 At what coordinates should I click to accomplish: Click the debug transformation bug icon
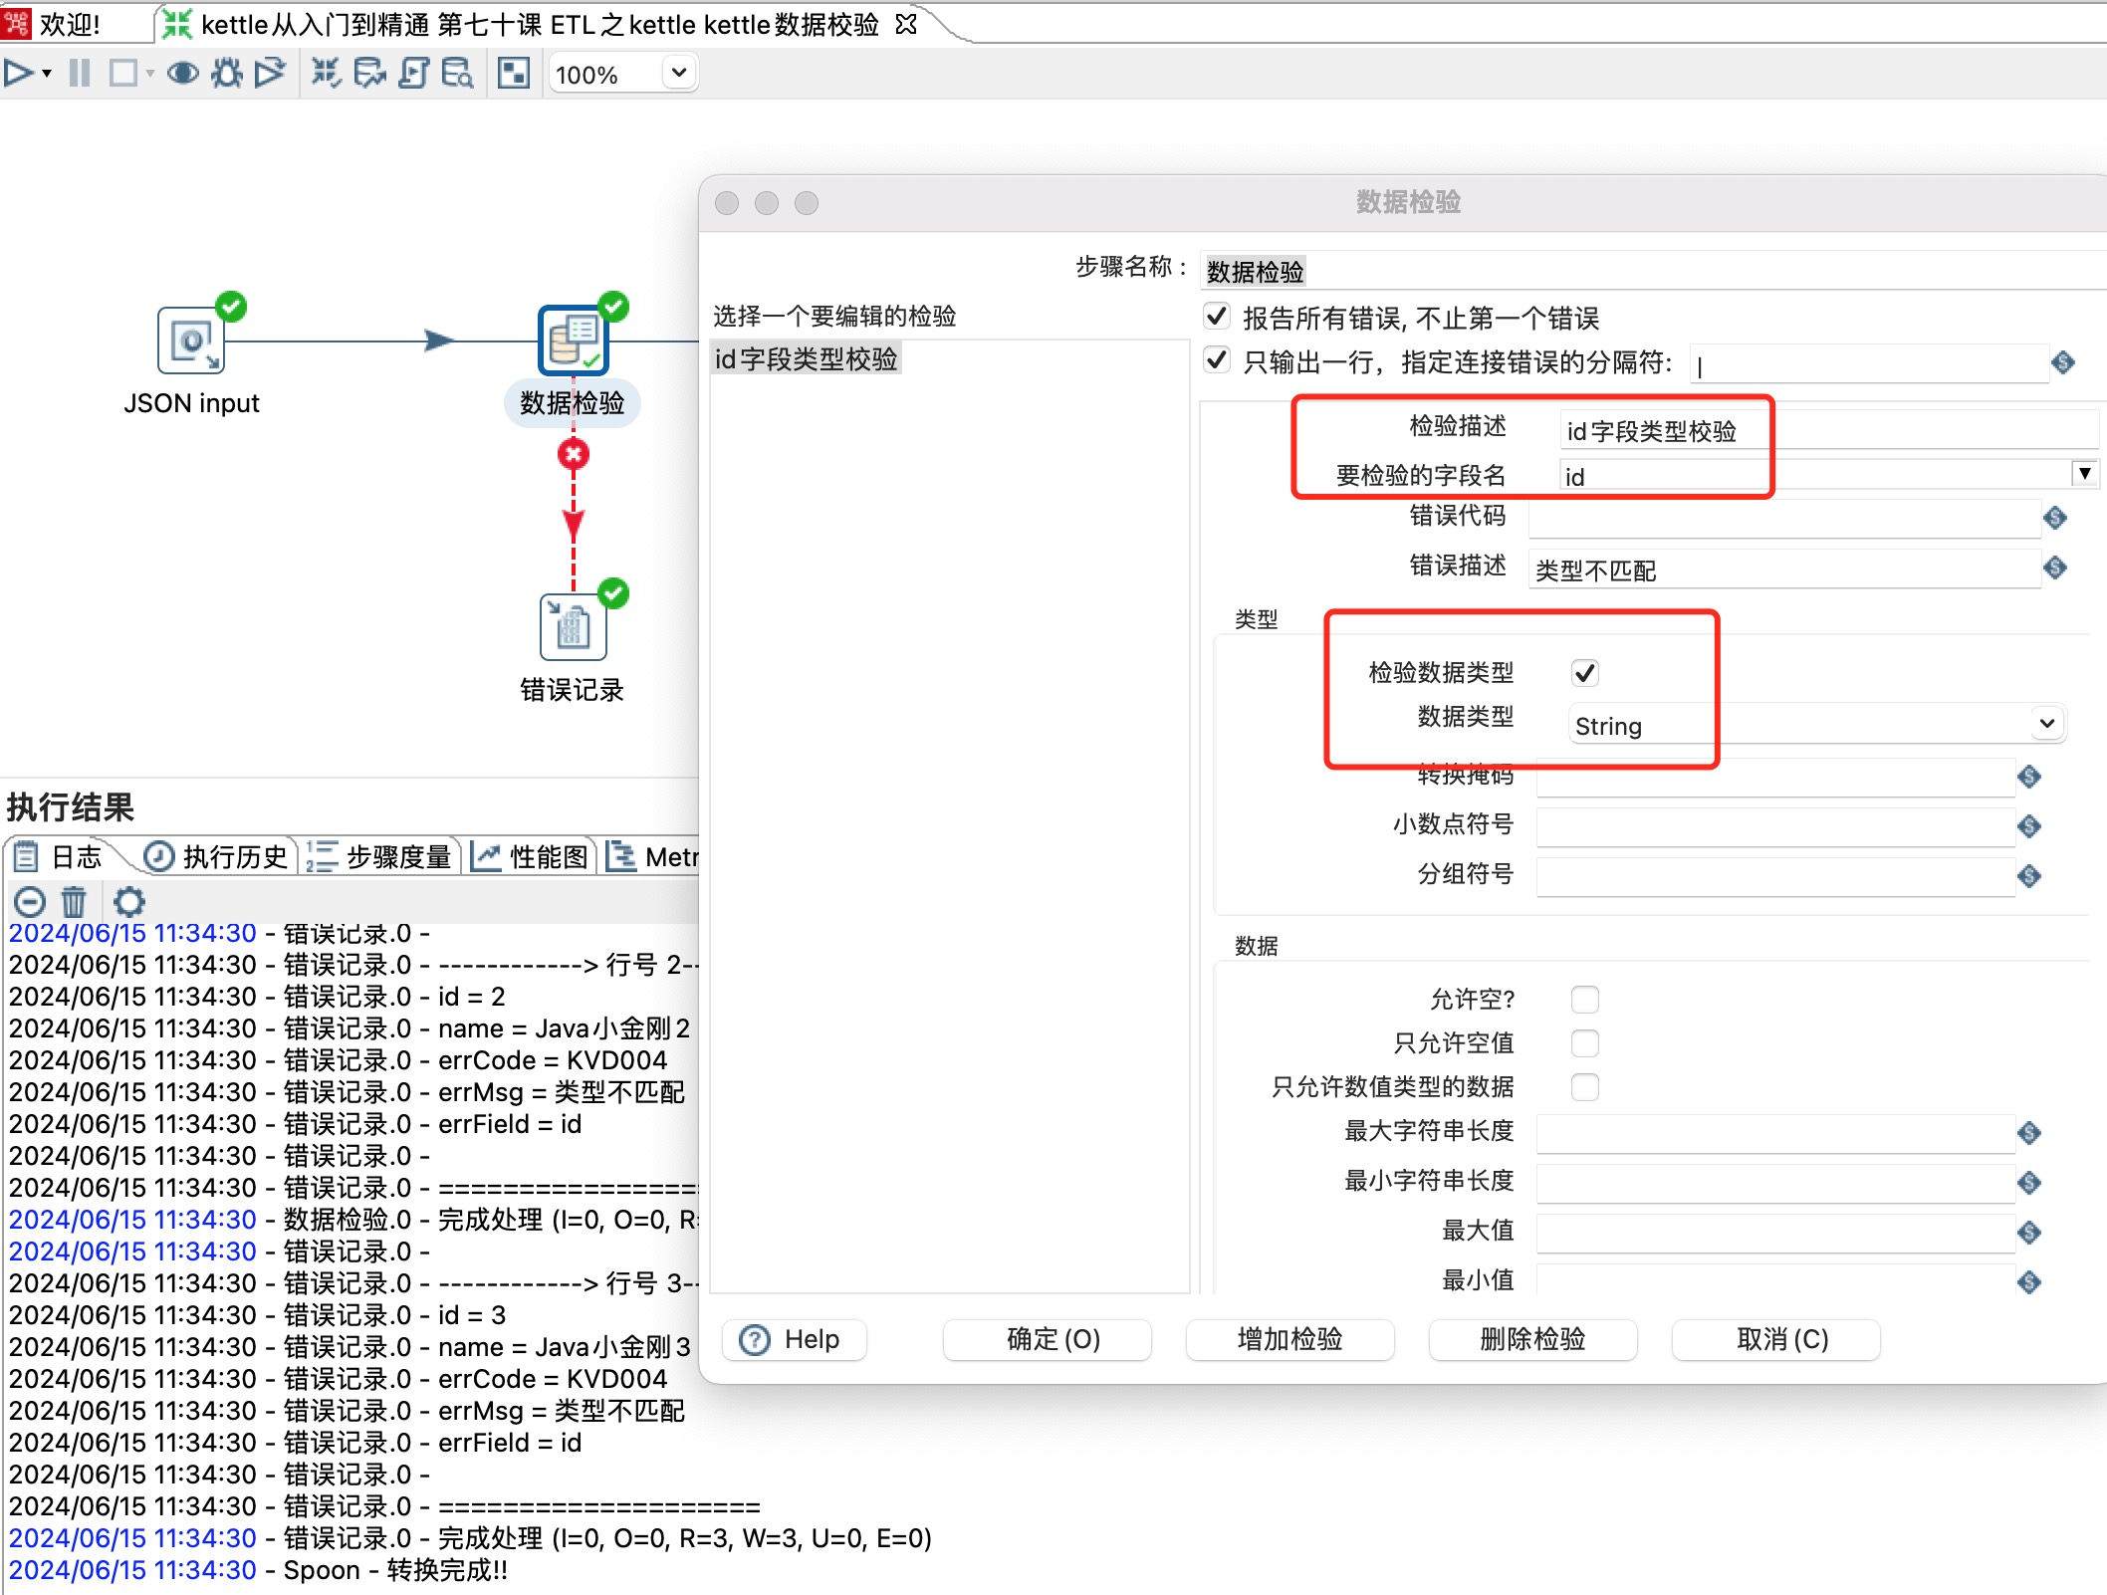click(x=227, y=73)
